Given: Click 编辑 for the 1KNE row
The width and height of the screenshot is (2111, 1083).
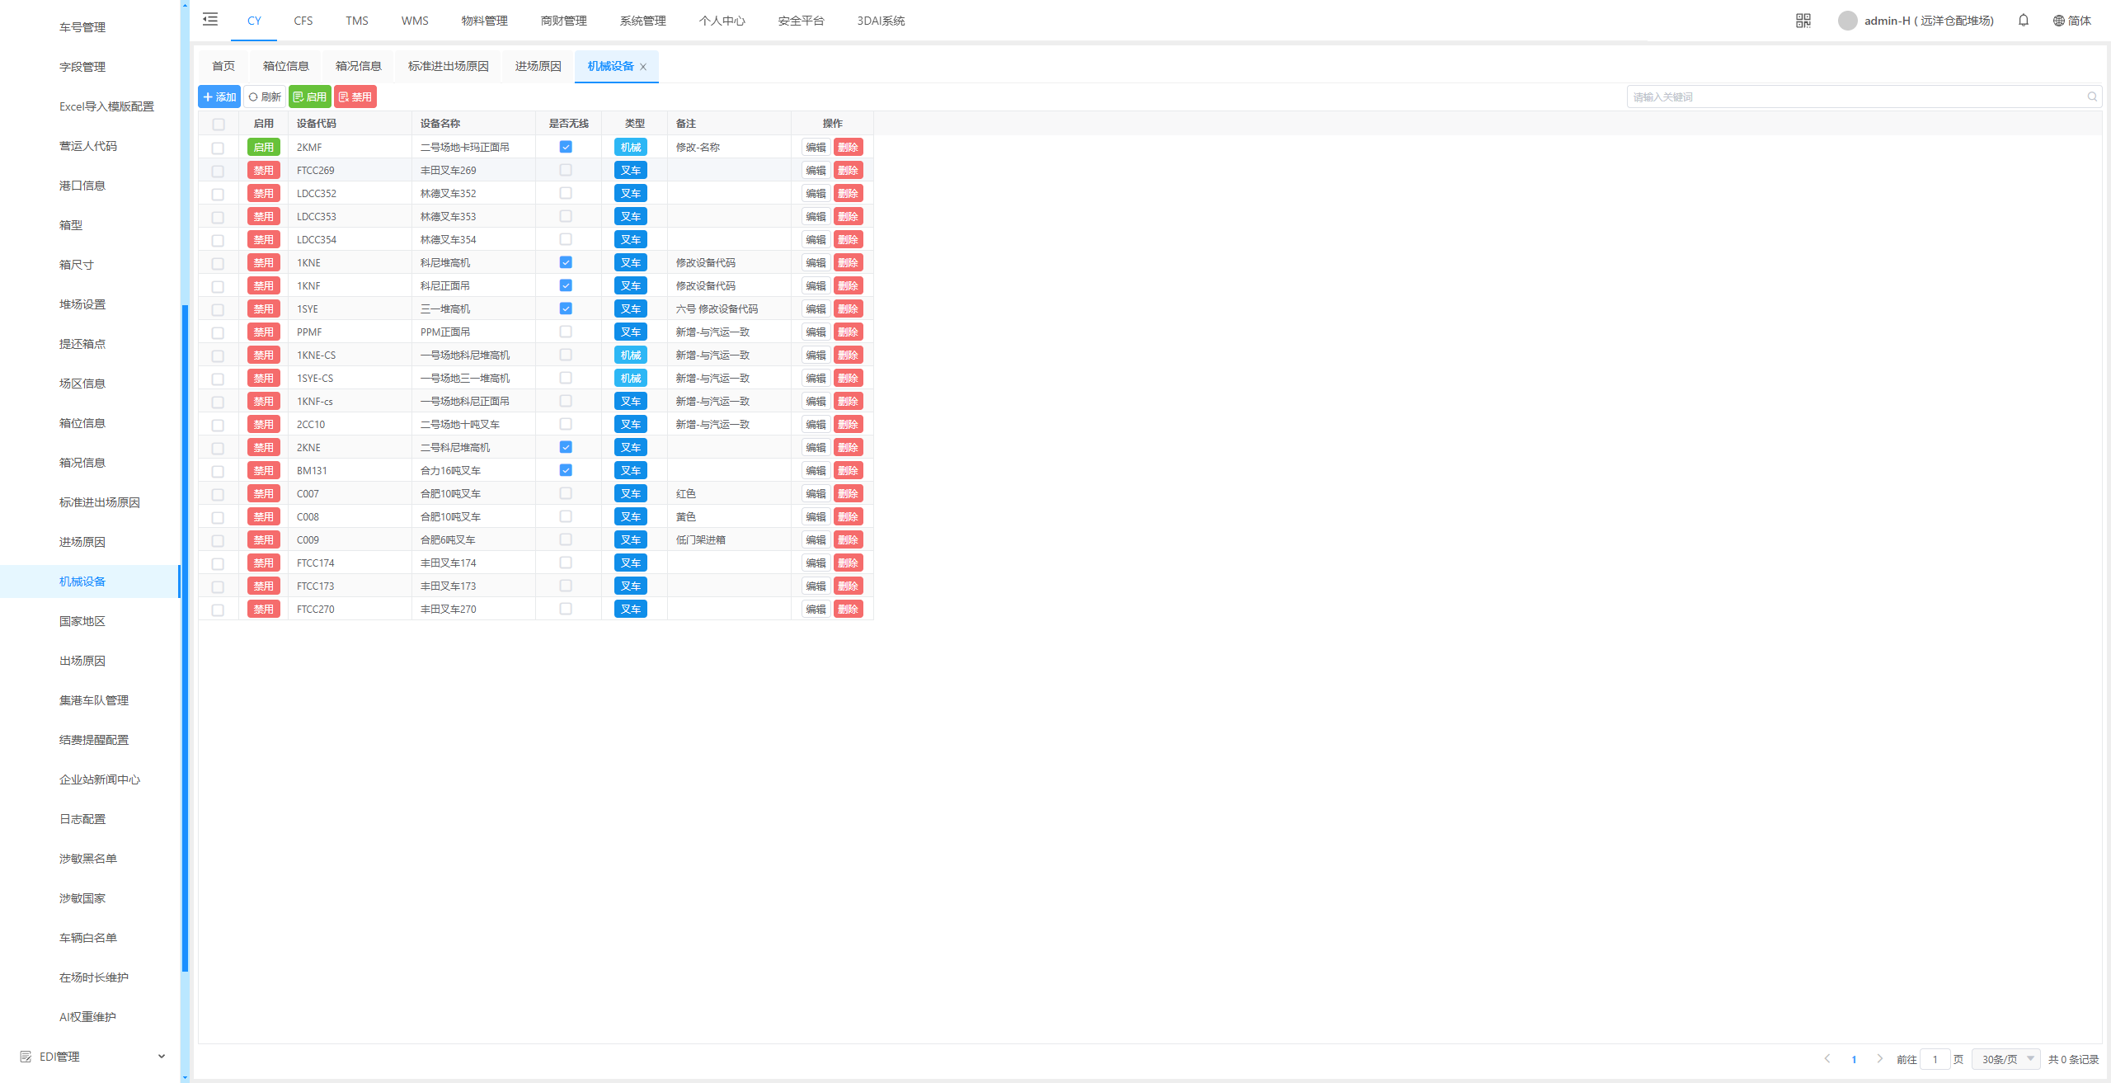Looking at the screenshot, I should pos(816,263).
